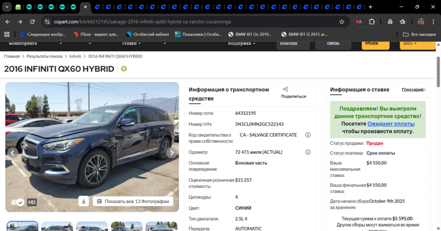Click the hat-and-glasses toolbar icon

(390, 21)
